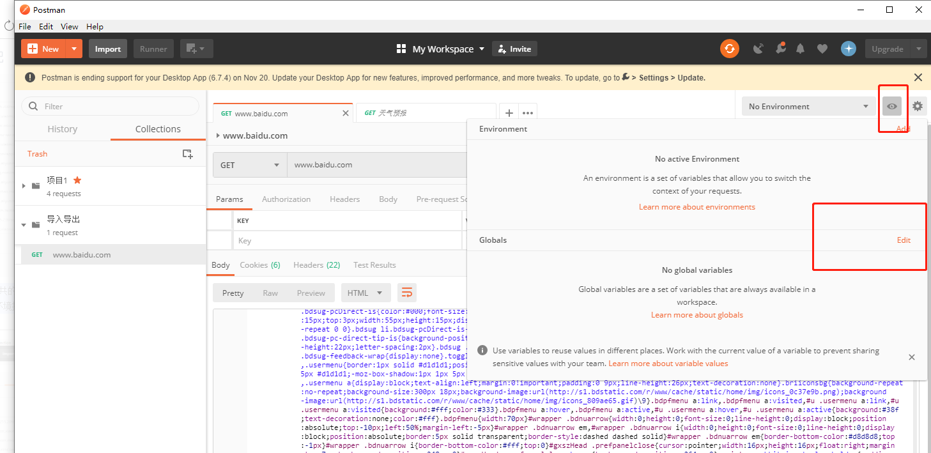Click the Invite button

514,49
